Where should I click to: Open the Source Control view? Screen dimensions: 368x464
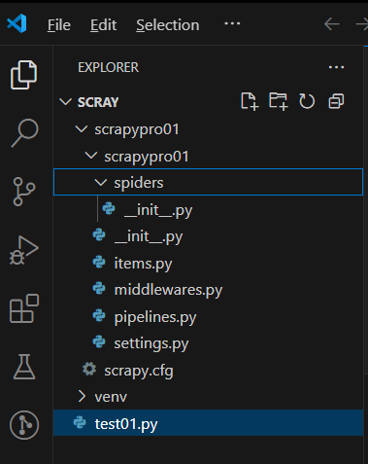coord(24,192)
